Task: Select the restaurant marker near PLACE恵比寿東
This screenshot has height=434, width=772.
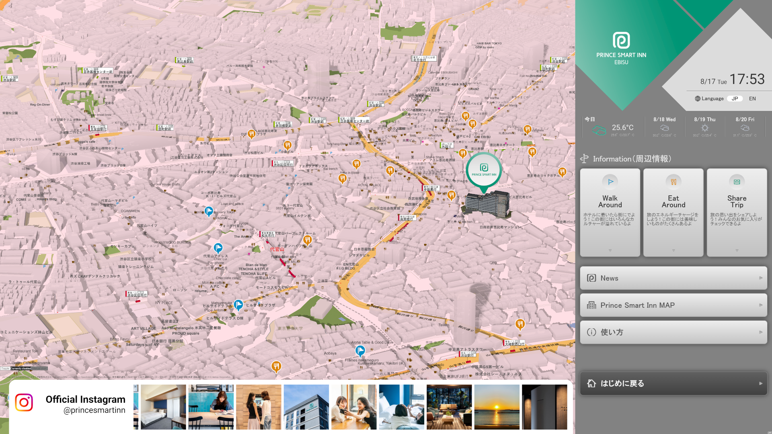Action: 251,134
